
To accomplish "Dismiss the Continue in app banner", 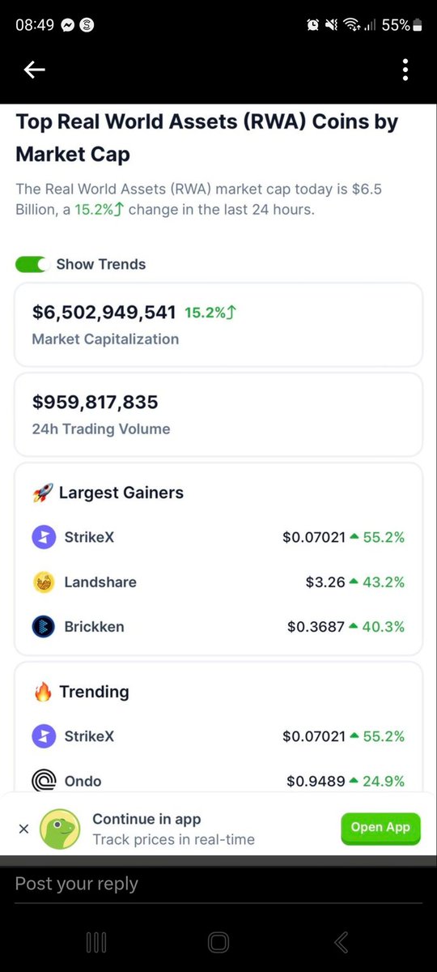I will click(x=23, y=829).
